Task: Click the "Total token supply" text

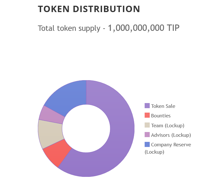Action: [69, 28]
